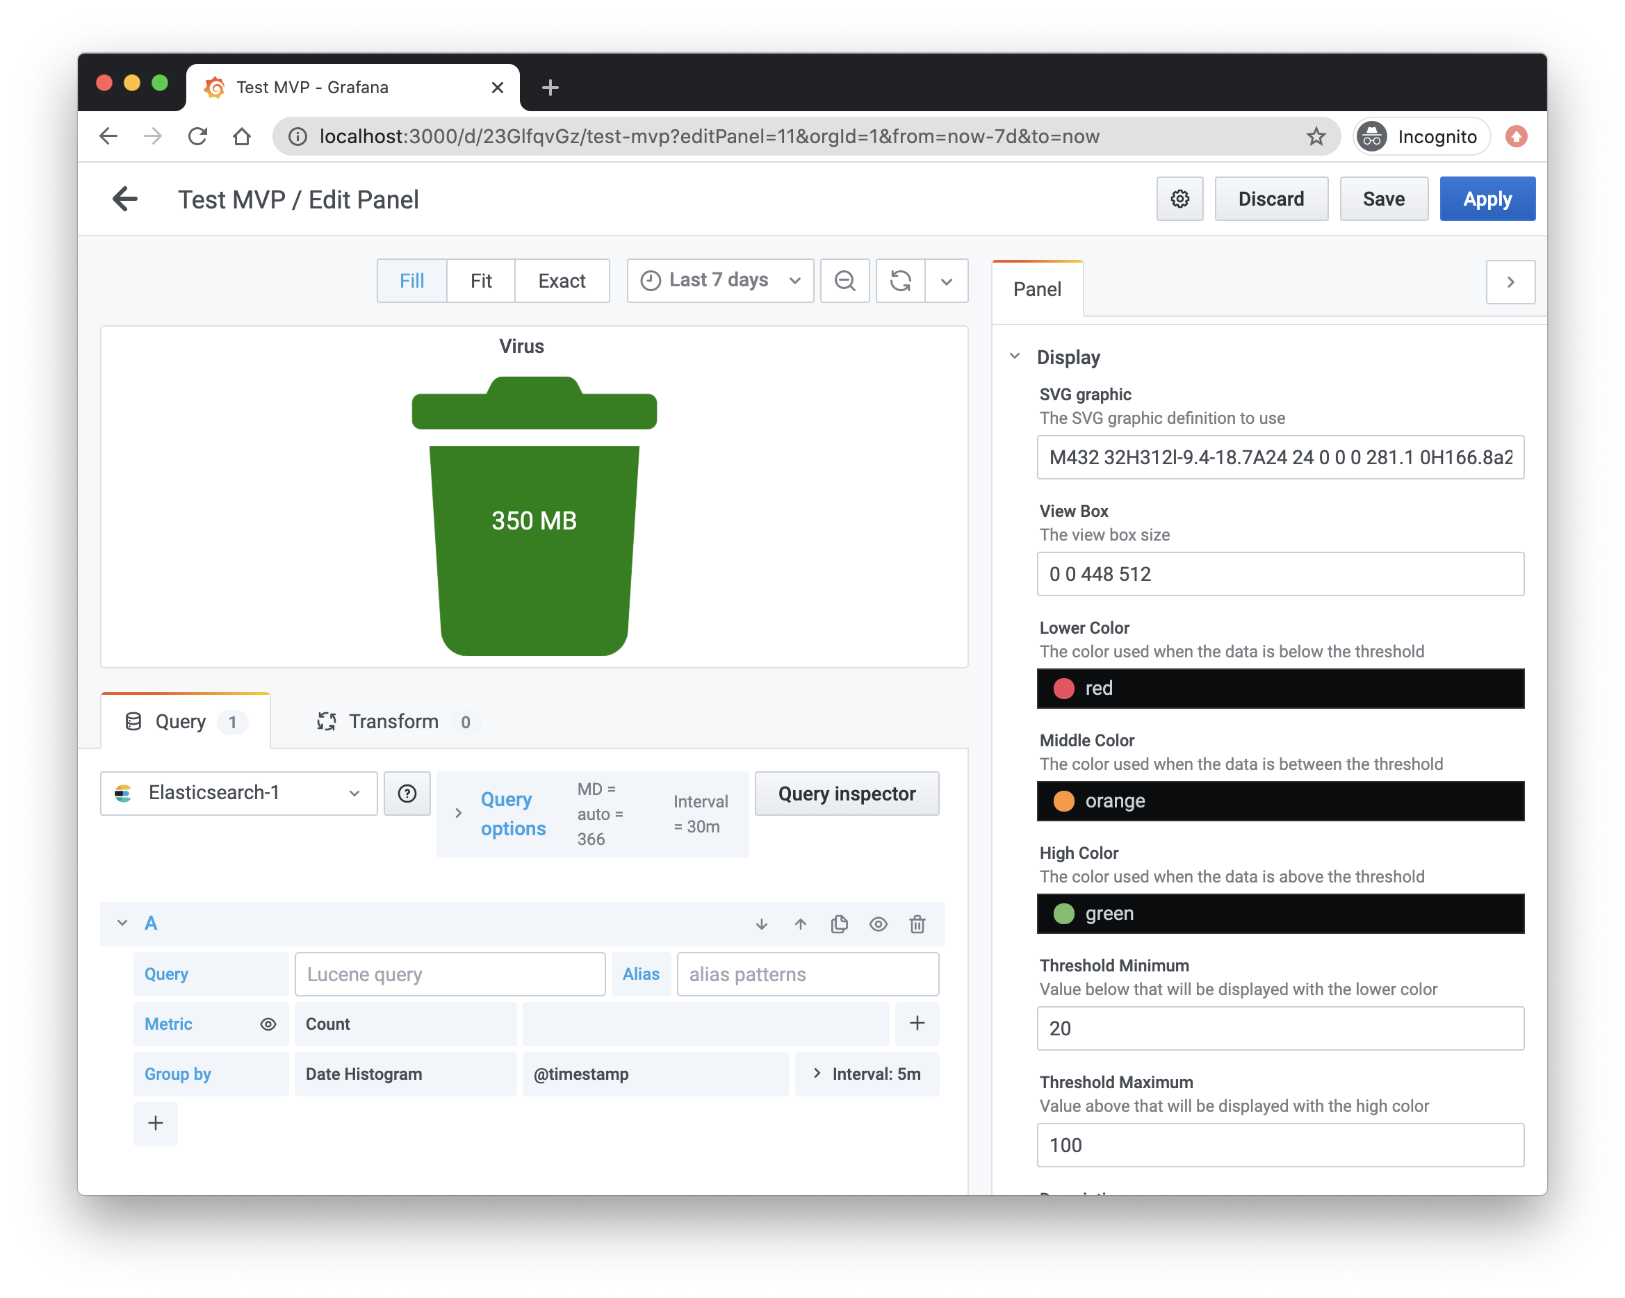Viewport: 1625px width, 1298px height.
Task: Toggle visibility of query A
Action: tap(878, 923)
